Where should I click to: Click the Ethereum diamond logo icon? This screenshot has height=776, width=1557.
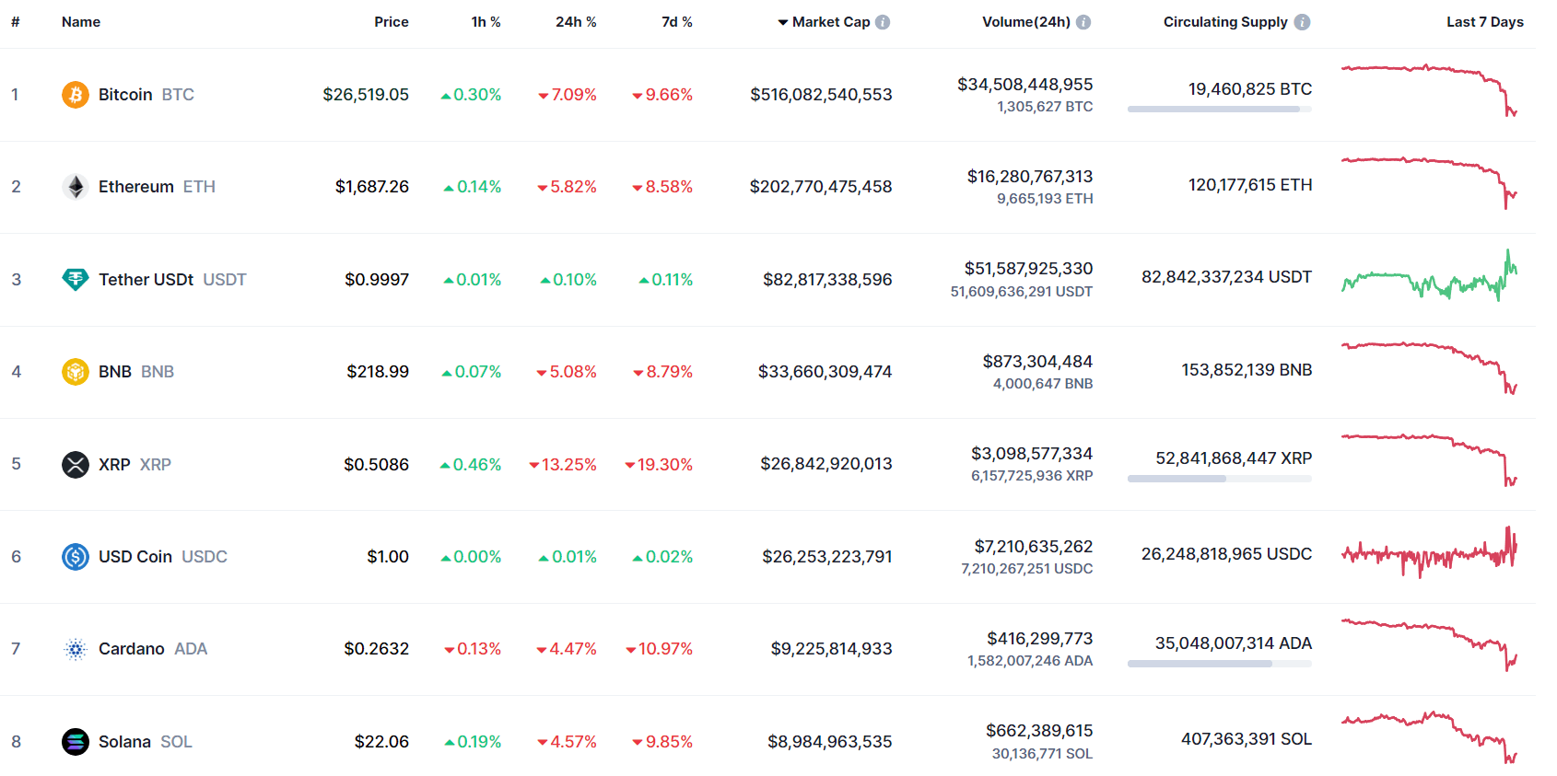[76, 187]
